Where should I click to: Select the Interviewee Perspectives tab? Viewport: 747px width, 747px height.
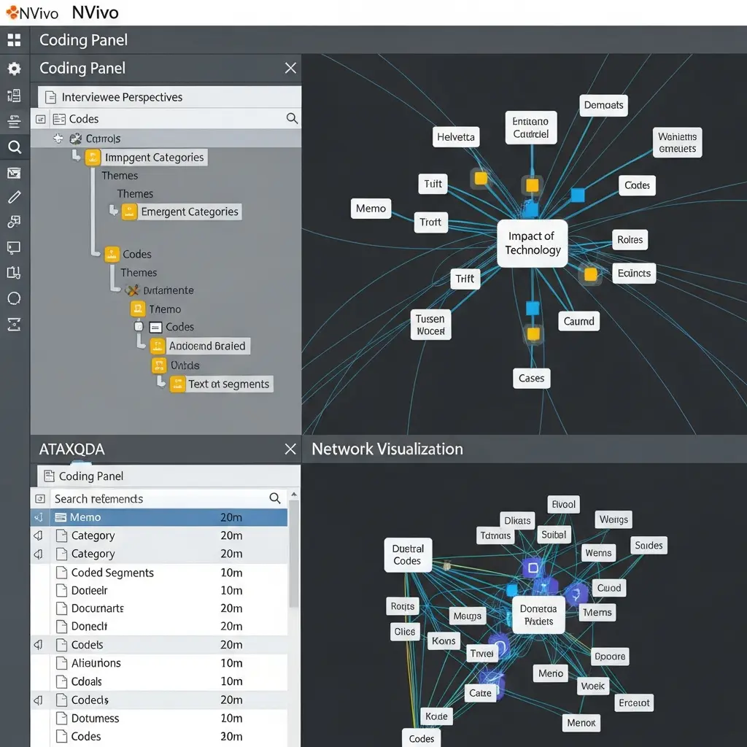[x=169, y=97]
